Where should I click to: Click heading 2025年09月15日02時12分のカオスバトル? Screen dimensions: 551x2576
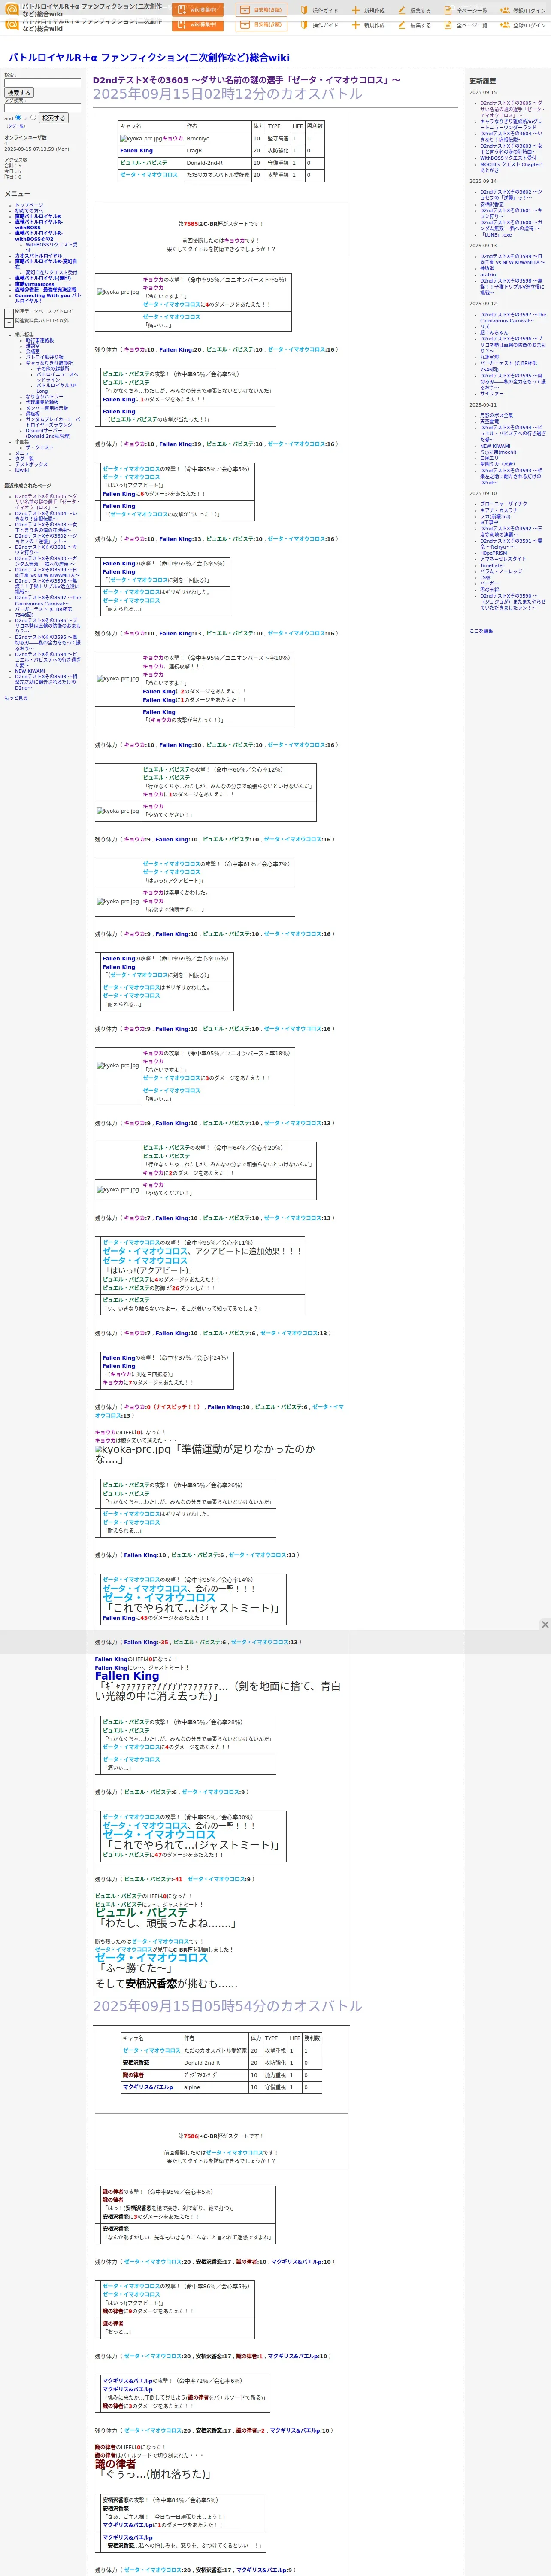pos(228,94)
